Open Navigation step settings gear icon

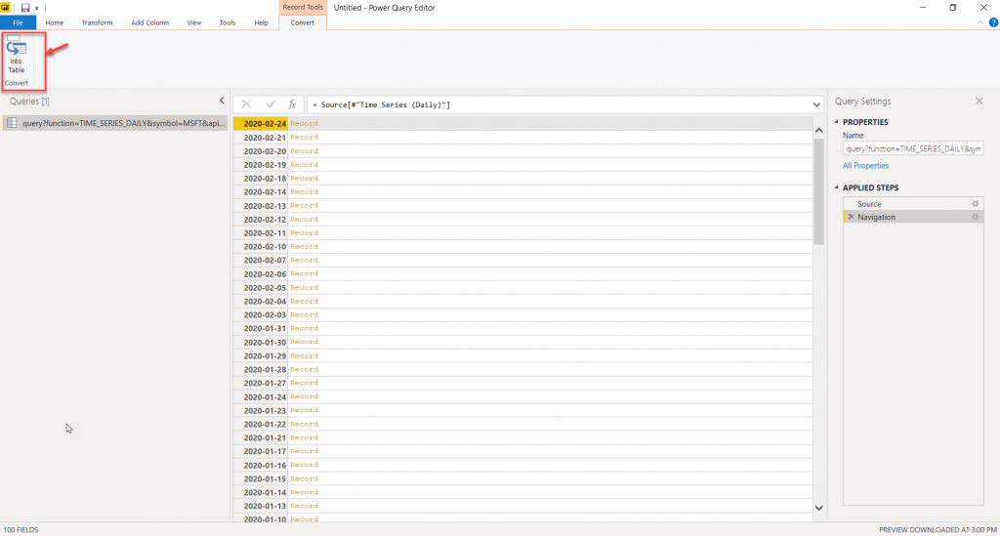[x=976, y=217]
